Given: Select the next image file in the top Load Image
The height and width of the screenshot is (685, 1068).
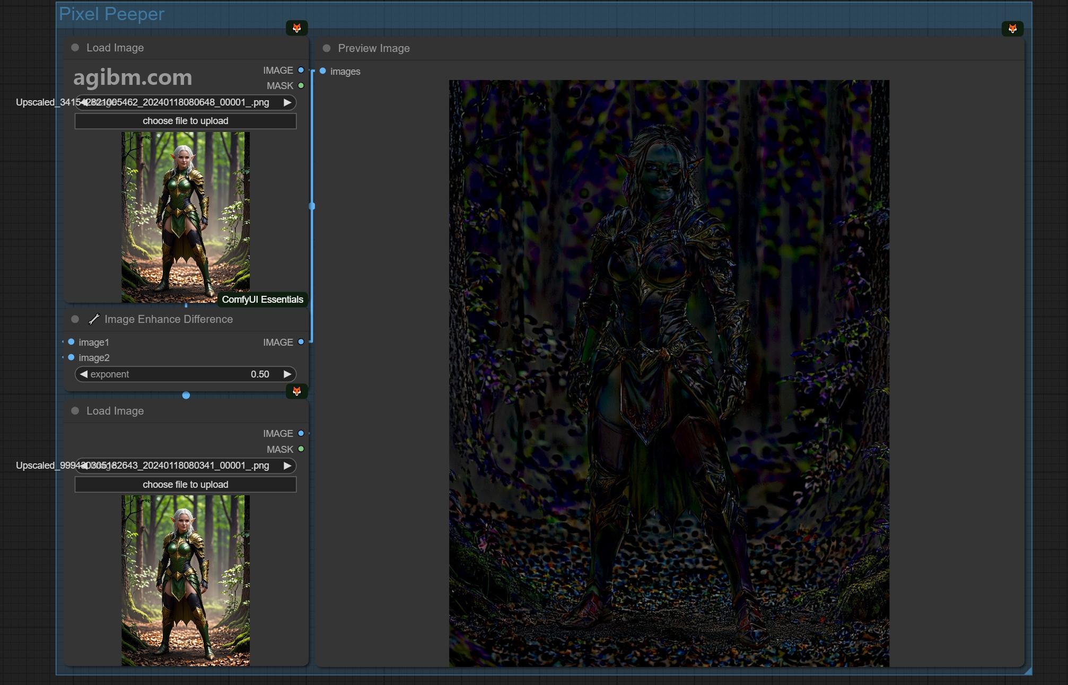Looking at the screenshot, I should 287,102.
